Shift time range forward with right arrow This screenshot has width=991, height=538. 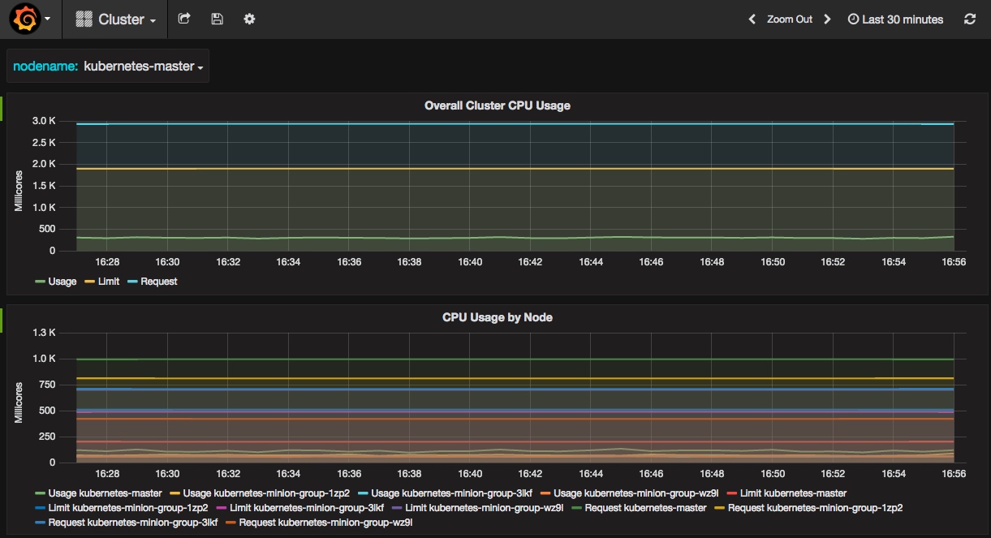[x=827, y=19]
